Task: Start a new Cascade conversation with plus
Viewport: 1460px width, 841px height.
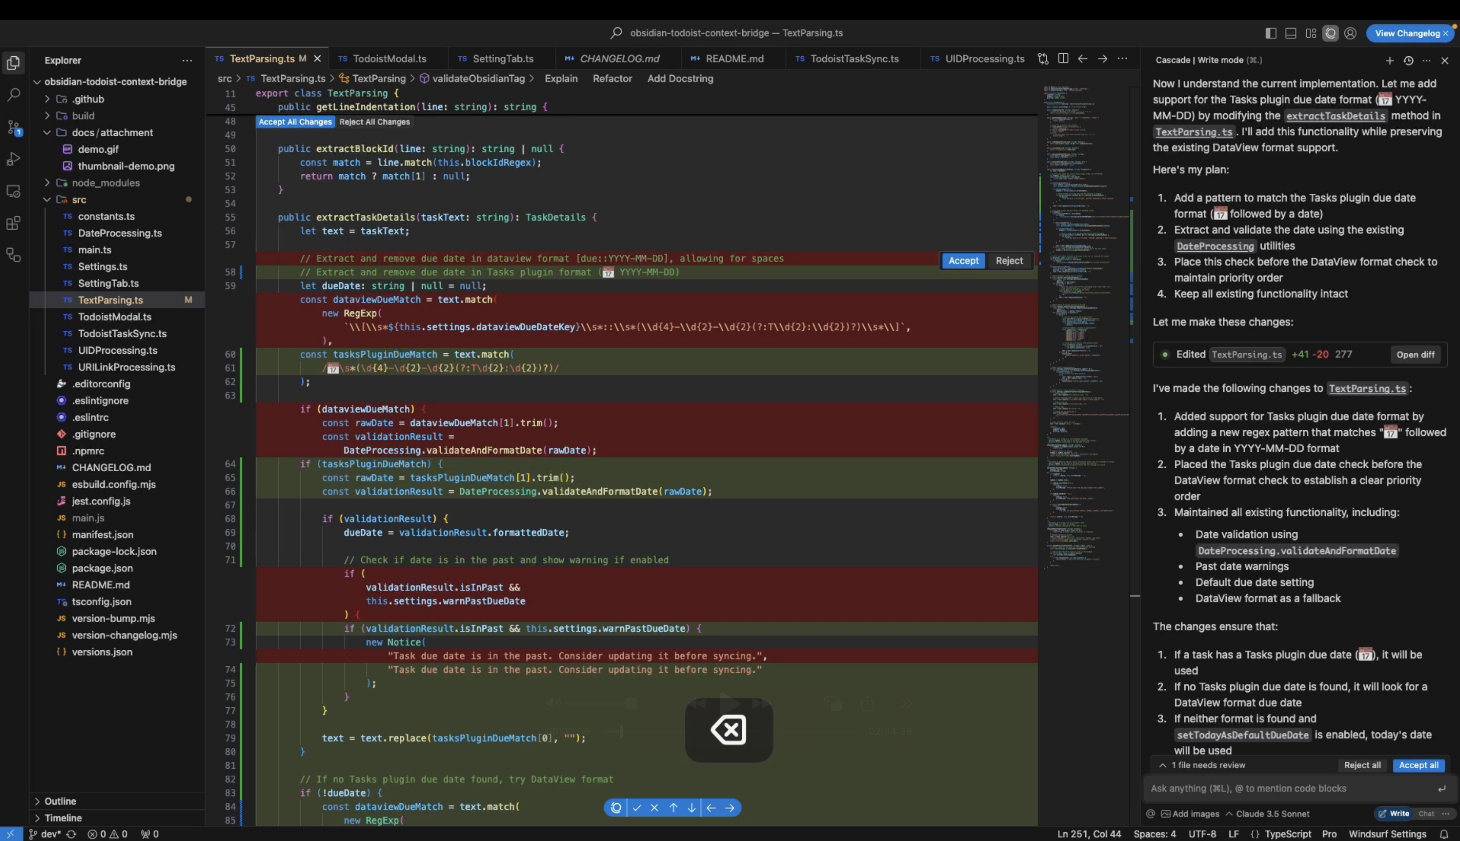Action: click(1389, 60)
